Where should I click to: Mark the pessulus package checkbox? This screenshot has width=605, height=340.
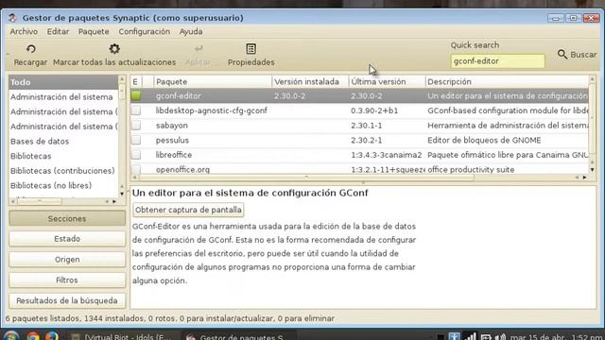[x=136, y=140]
